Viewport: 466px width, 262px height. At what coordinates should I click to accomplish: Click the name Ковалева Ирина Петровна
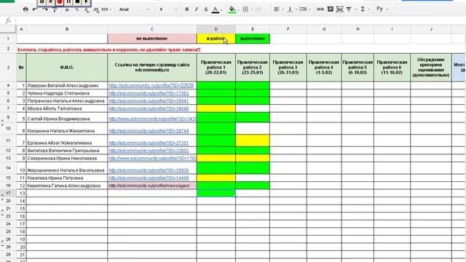tap(55, 178)
